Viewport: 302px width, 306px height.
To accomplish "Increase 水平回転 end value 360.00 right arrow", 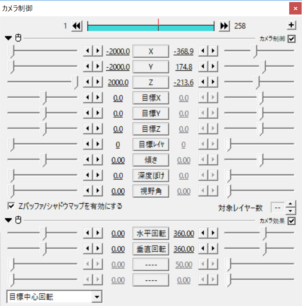I will pyautogui.click(x=213, y=233).
